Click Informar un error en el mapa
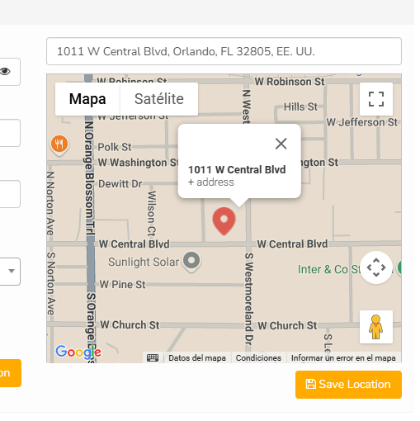The height and width of the screenshot is (421, 420). click(x=343, y=358)
